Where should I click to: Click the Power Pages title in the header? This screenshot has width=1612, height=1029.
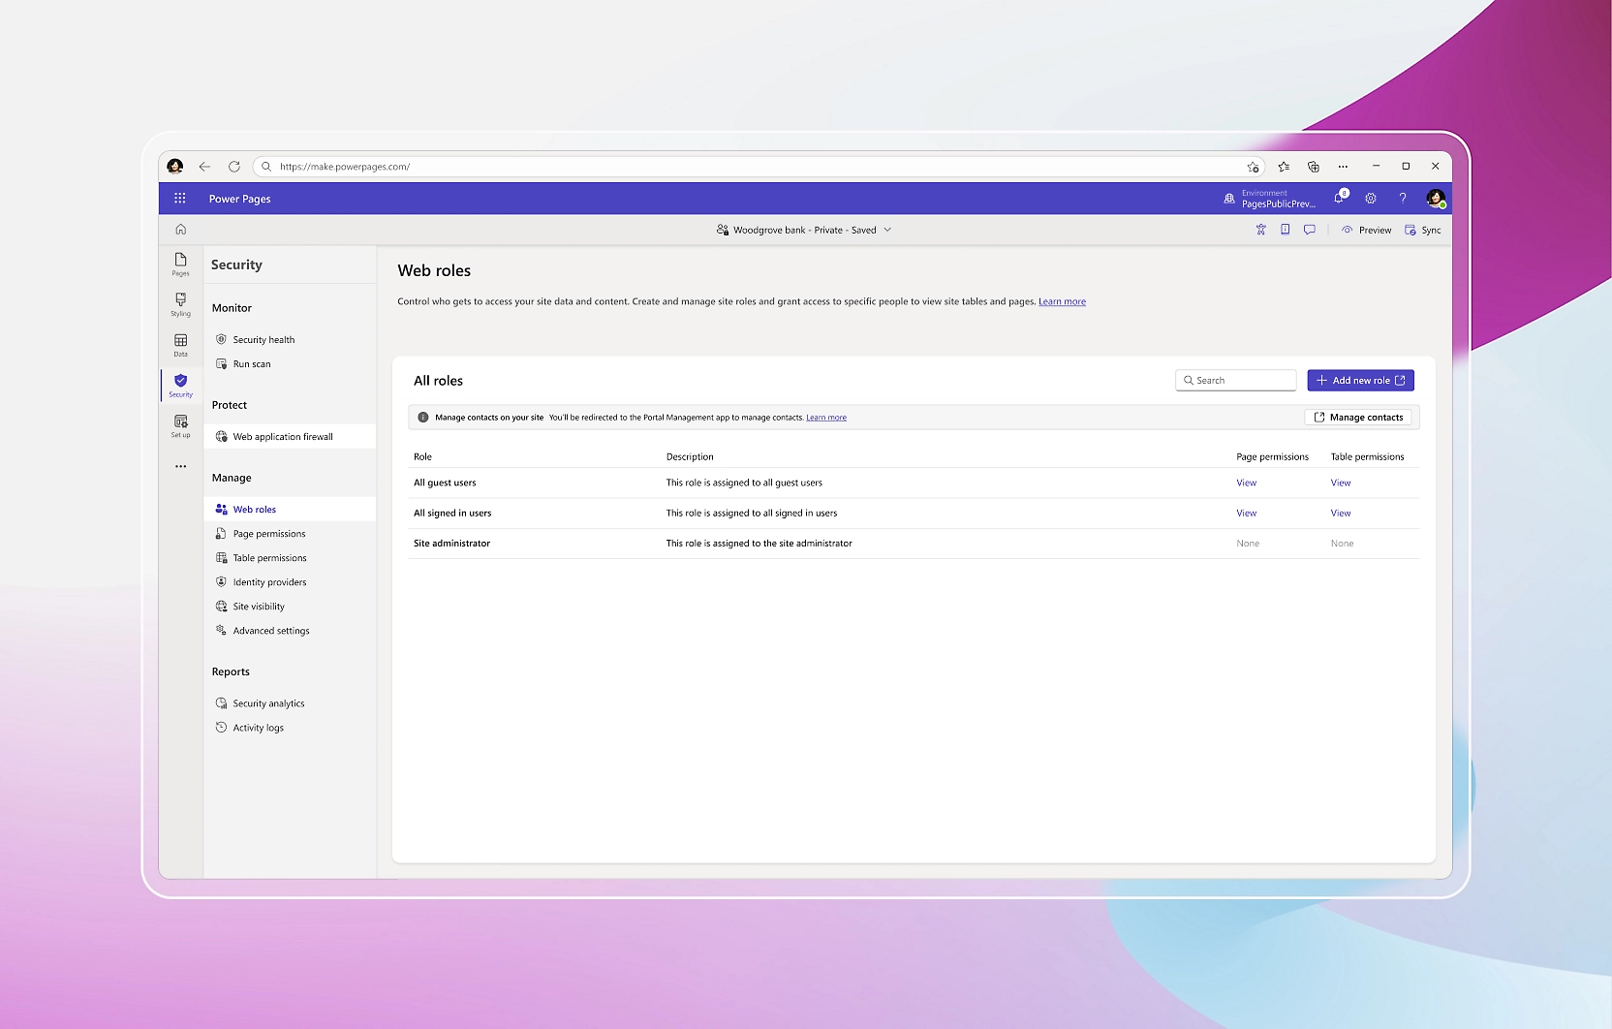pos(239,199)
